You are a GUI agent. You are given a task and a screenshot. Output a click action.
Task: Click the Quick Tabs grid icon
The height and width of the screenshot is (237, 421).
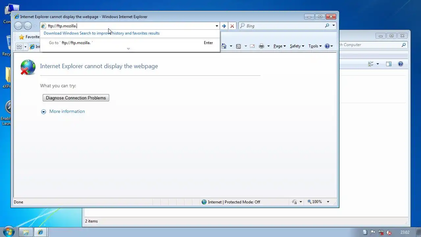point(19,47)
